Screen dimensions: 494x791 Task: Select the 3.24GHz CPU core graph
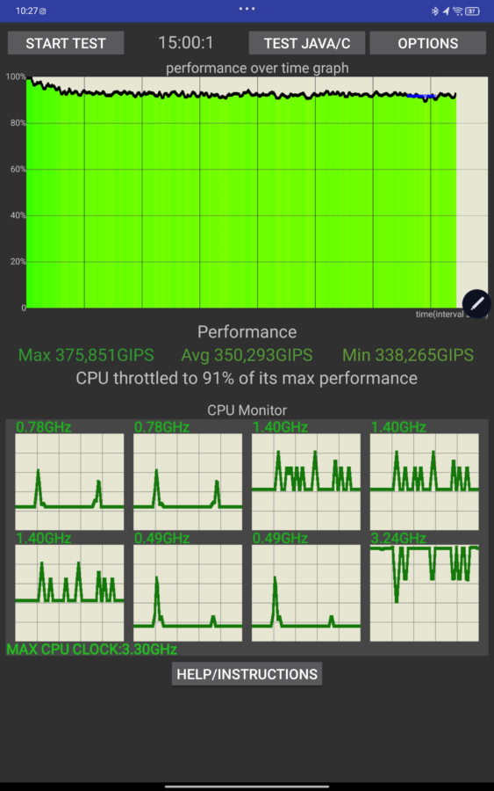(x=425, y=592)
